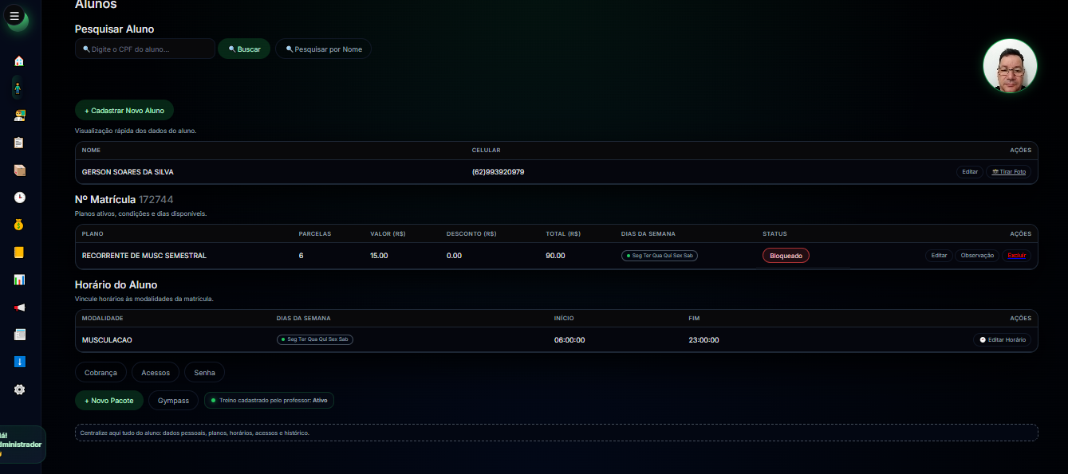Open the clock icon in the sidebar
Image resolution: width=1068 pixels, height=474 pixels.
(x=19, y=198)
